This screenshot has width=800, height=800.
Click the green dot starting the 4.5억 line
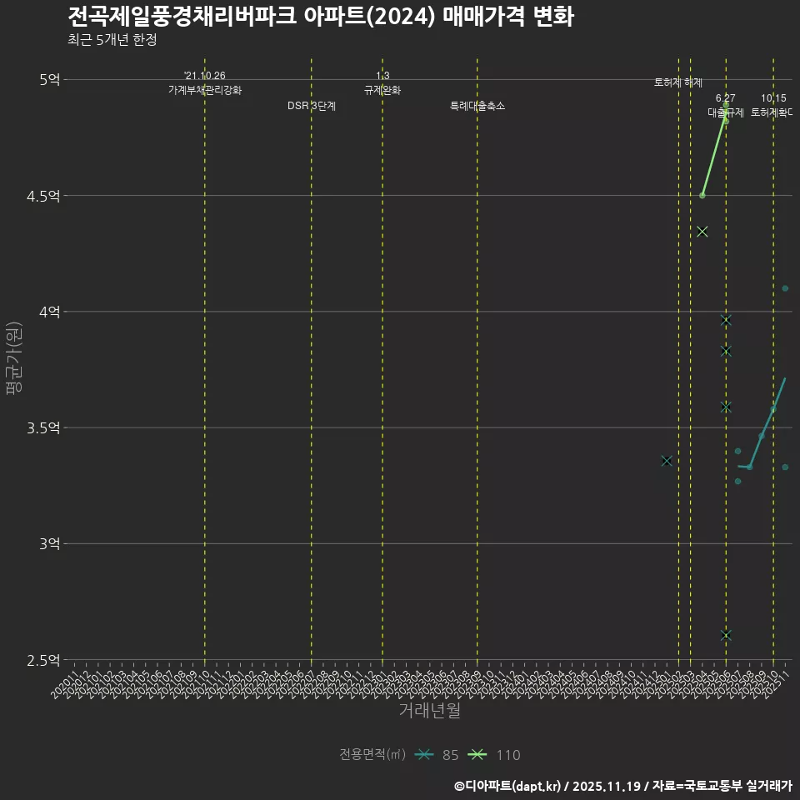(702, 196)
